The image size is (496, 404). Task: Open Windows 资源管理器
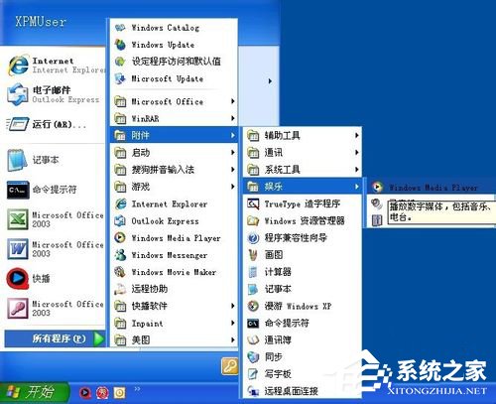click(x=303, y=220)
